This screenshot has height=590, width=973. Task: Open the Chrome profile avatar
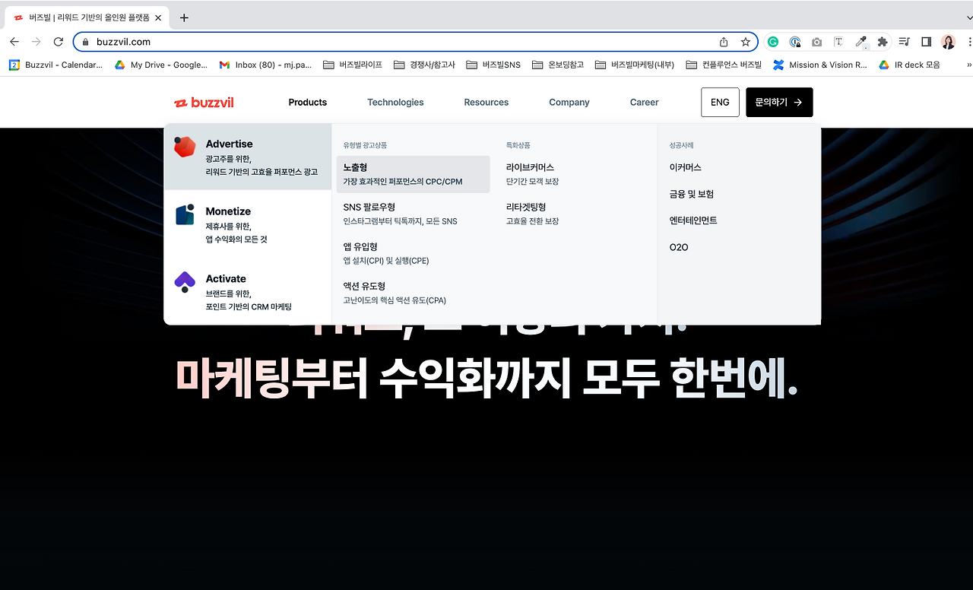(948, 43)
